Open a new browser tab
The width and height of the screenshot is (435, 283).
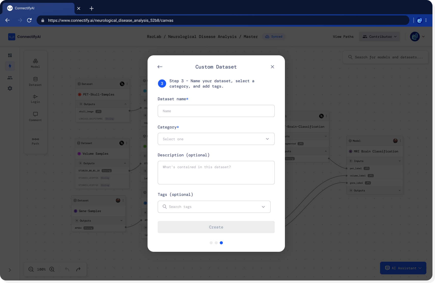pos(92,8)
